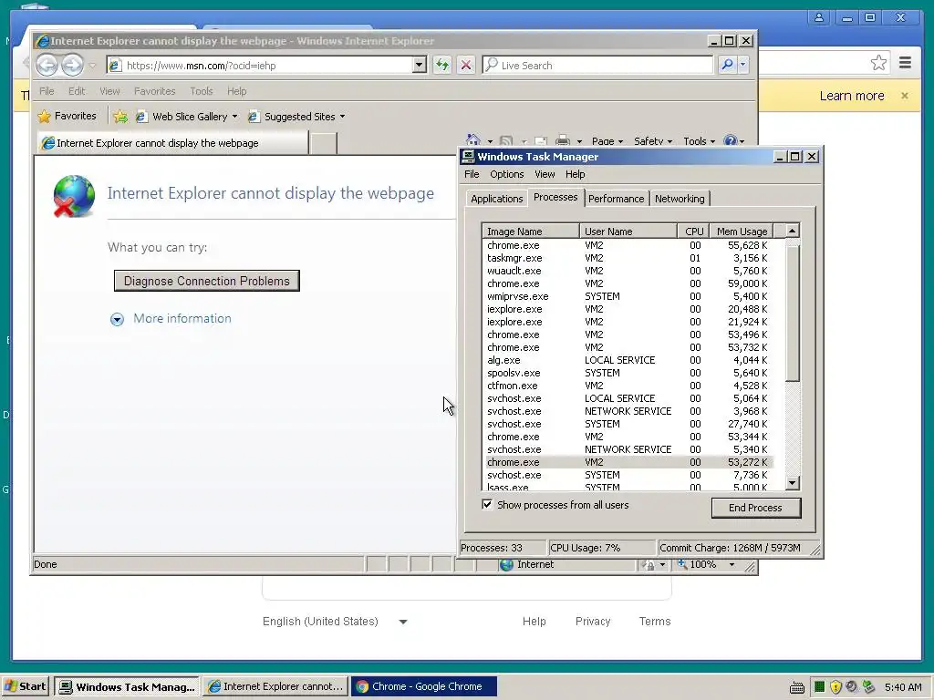Open the recent pages dropdown by Forward

(x=92, y=65)
